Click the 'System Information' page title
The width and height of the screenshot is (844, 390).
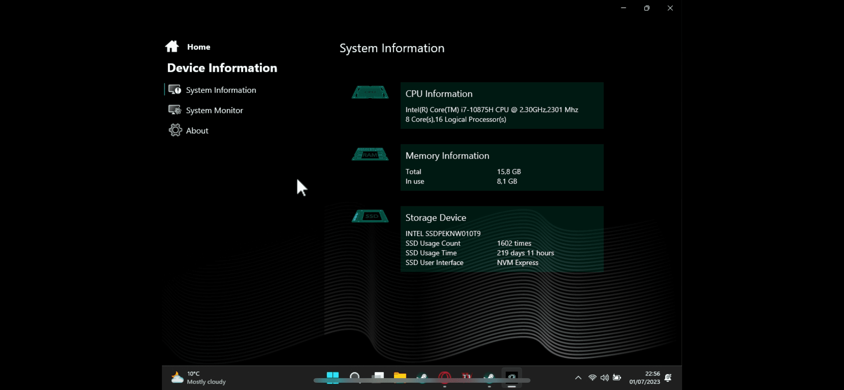(x=392, y=48)
